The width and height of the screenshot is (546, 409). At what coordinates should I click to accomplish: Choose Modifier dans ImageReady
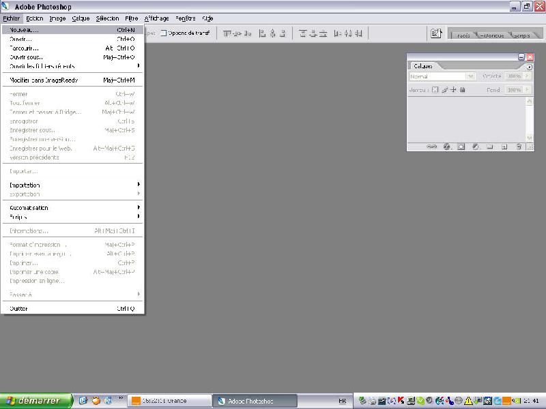tap(72, 80)
